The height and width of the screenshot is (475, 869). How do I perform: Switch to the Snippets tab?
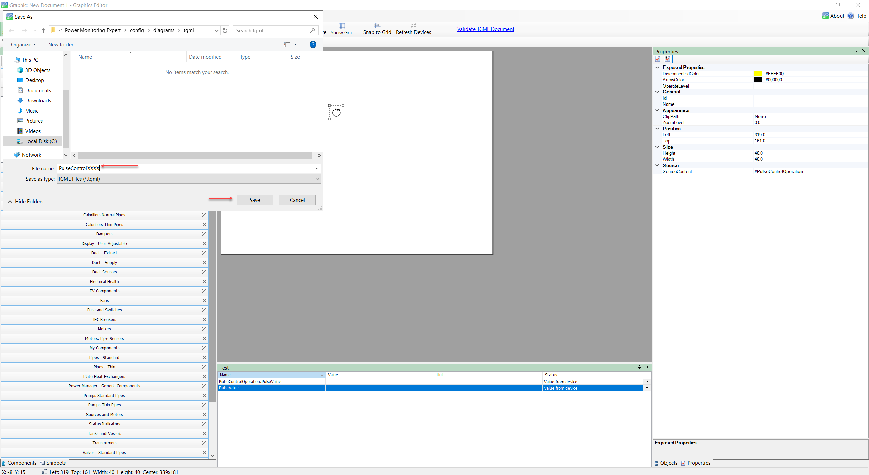tap(55, 463)
